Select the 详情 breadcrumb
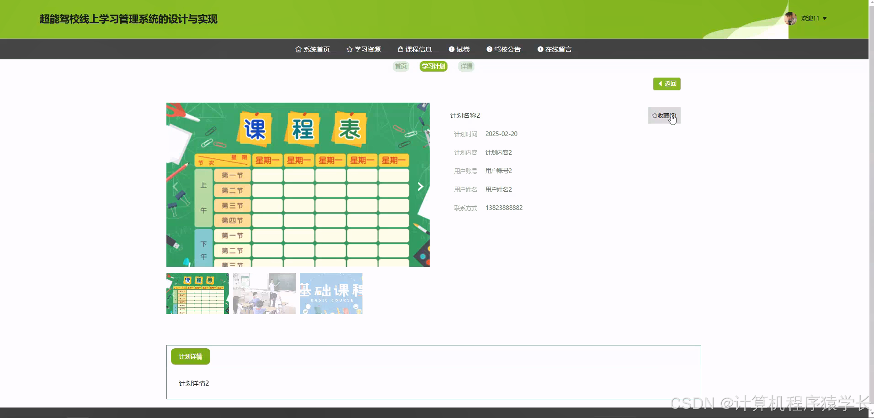The width and height of the screenshot is (874, 418). pyautogui.click(x=466, y=67)
